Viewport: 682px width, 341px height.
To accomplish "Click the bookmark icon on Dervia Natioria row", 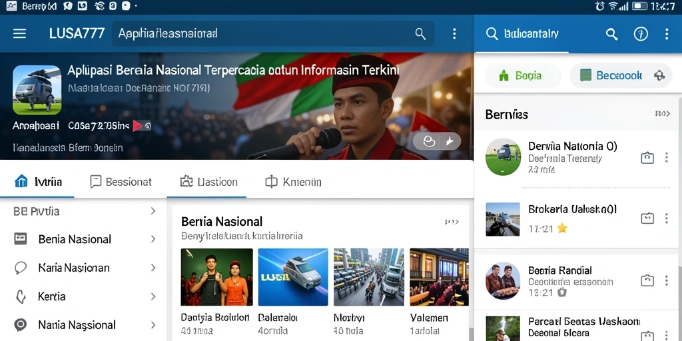I will pyautogui.click(x=647, y=158).
